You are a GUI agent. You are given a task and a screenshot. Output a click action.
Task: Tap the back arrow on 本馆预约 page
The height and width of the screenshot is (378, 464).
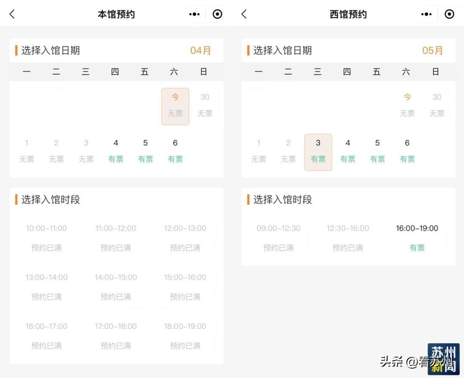click(12, 14)
